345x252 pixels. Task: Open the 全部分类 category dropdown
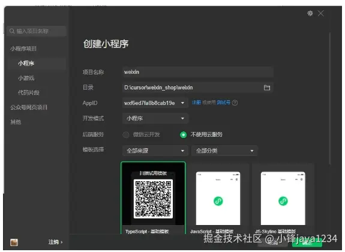[x=224, y=151]
